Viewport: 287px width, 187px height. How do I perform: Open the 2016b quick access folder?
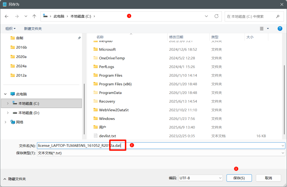coord(19,47)
